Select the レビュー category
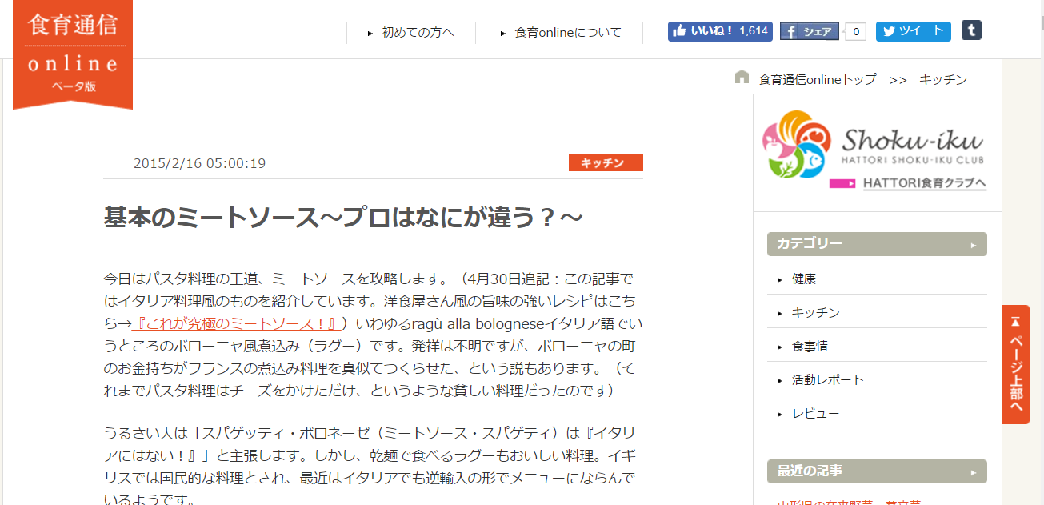The width and height of the screenshot is (1044, 505). pyautogui.click(x=815, y=414)
